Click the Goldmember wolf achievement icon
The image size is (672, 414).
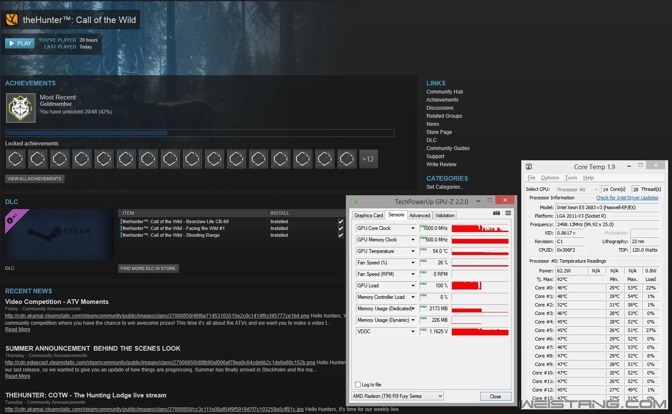pyautogui.click(x=21, y=108)
